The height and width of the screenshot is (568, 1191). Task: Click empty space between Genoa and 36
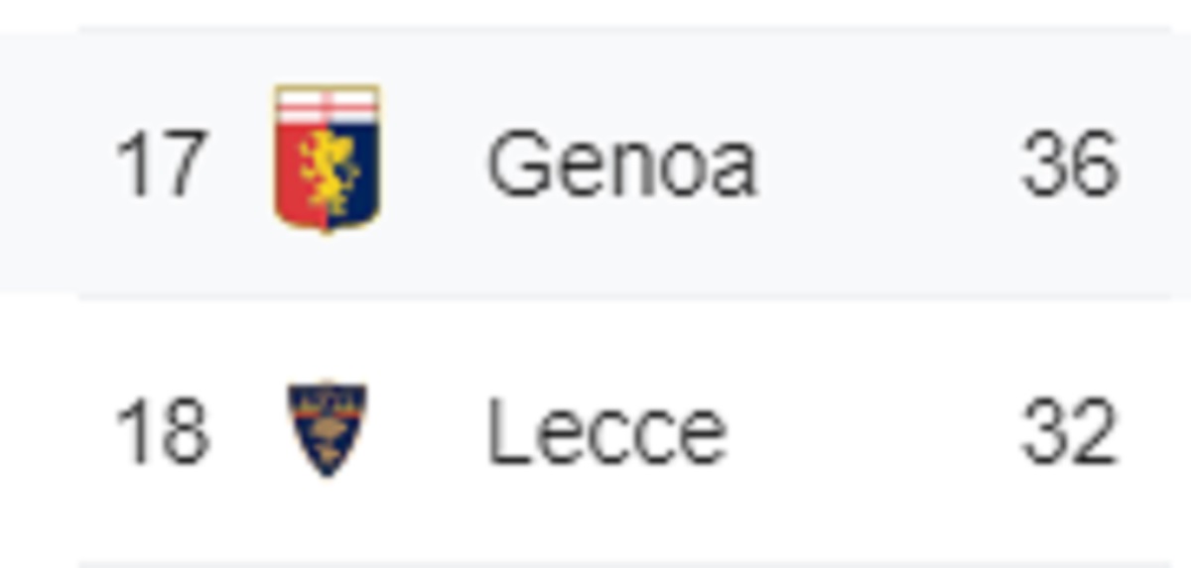(x=890, y=165)
